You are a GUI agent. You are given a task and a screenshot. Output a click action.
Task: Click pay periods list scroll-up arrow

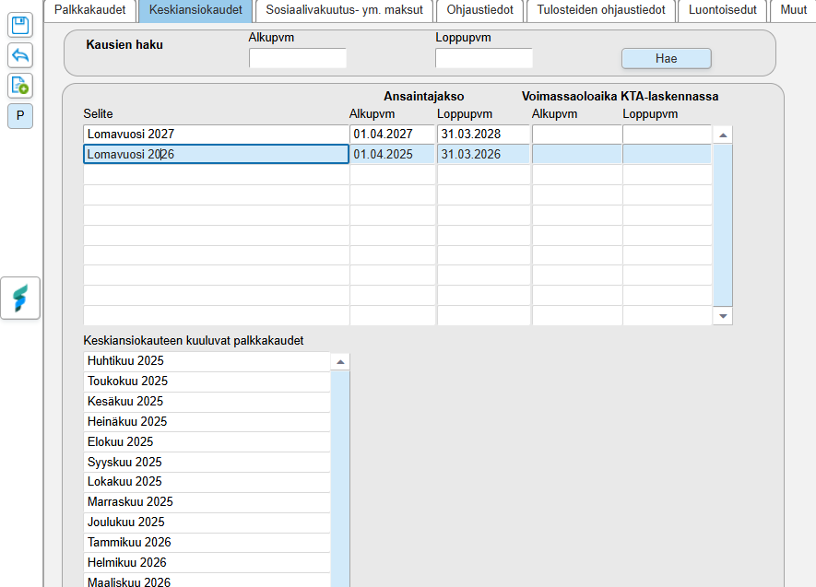[x=340, y=361]
